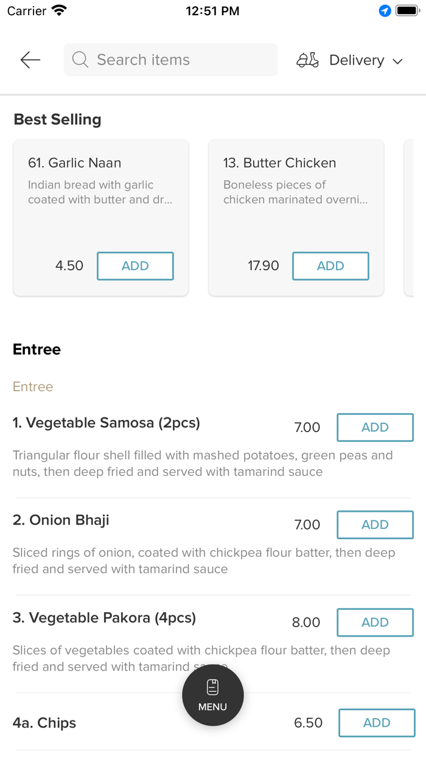
Task: Select the Onion Bhaji item title
Action: coord(61,520)
